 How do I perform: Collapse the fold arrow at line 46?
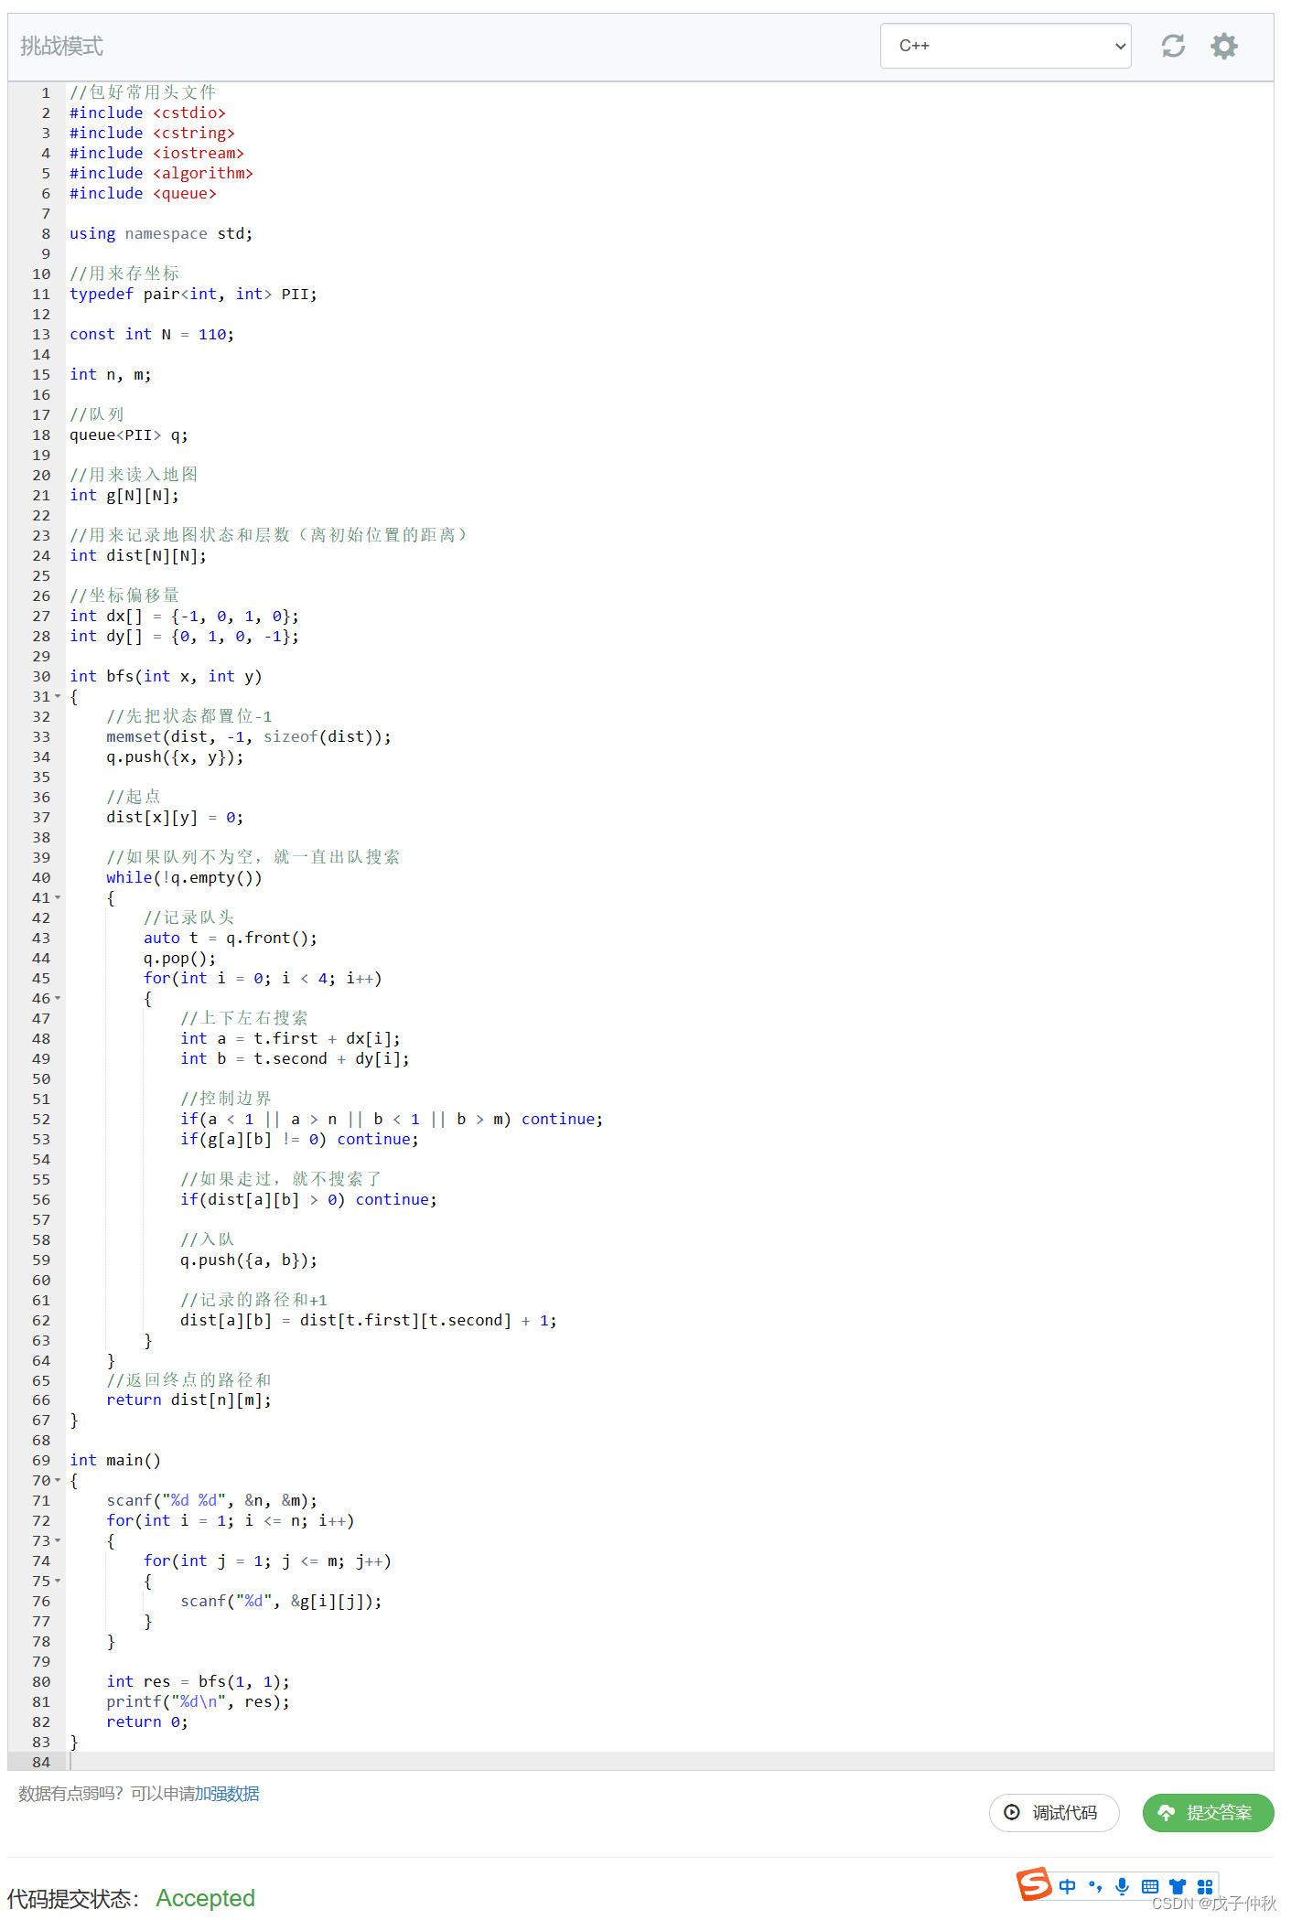pyautogui.click(x=58, y=999)
